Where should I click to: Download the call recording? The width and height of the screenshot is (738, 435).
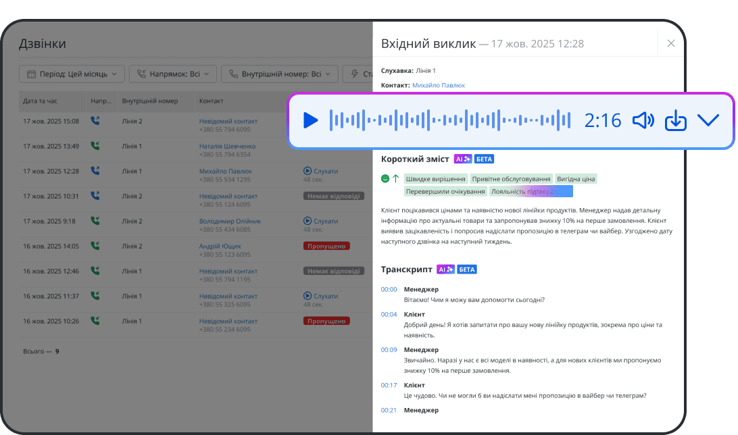pos(676,121)
